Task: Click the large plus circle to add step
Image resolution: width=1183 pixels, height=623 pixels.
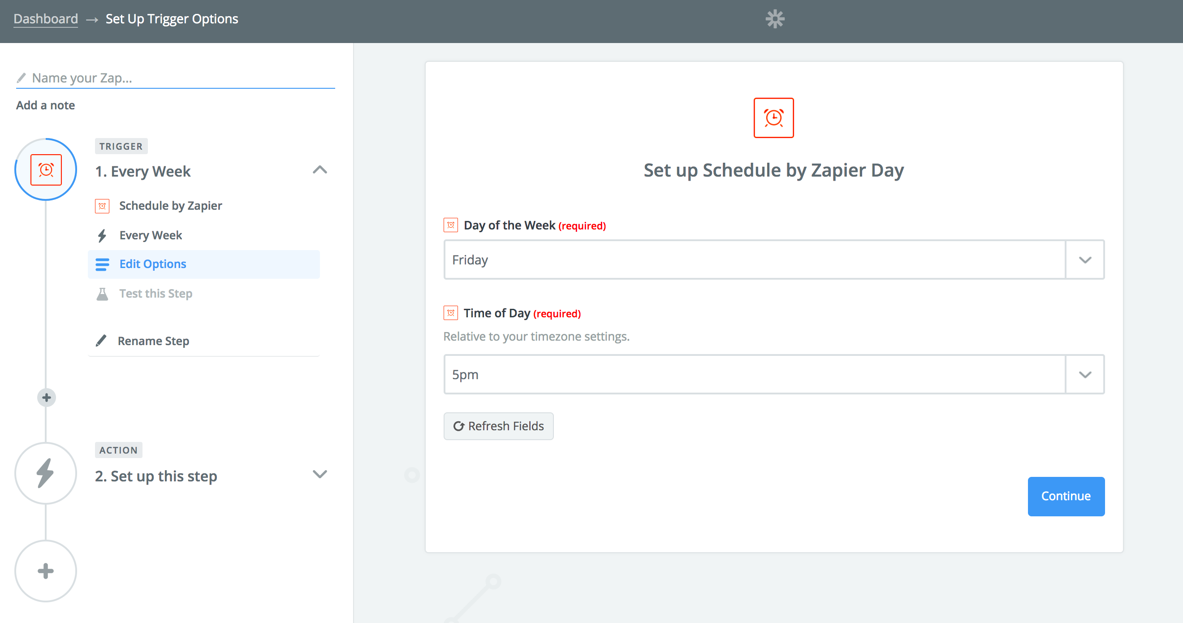Action: (45, 571)
